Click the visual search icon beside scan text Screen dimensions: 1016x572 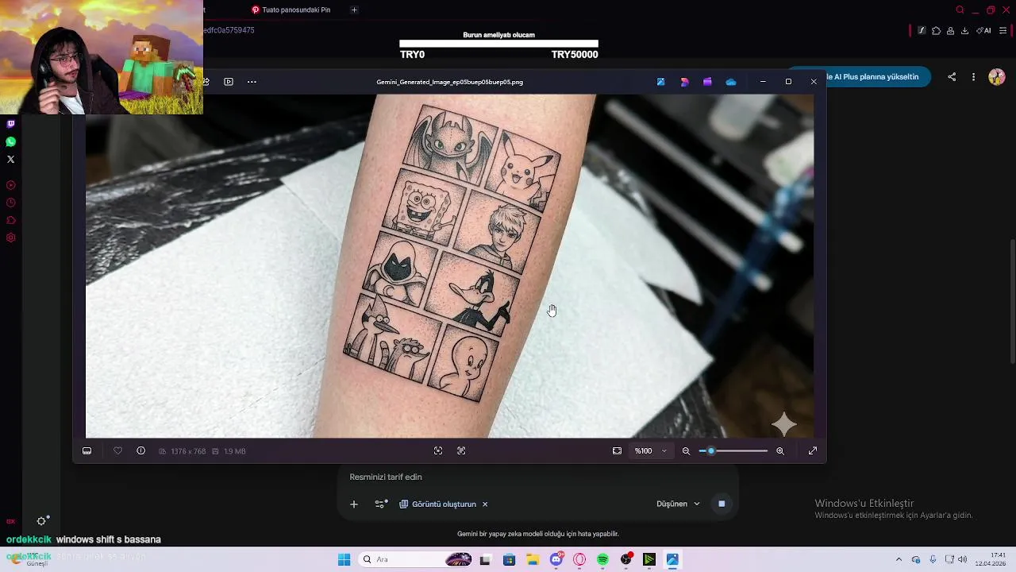[x=461, y=451]
